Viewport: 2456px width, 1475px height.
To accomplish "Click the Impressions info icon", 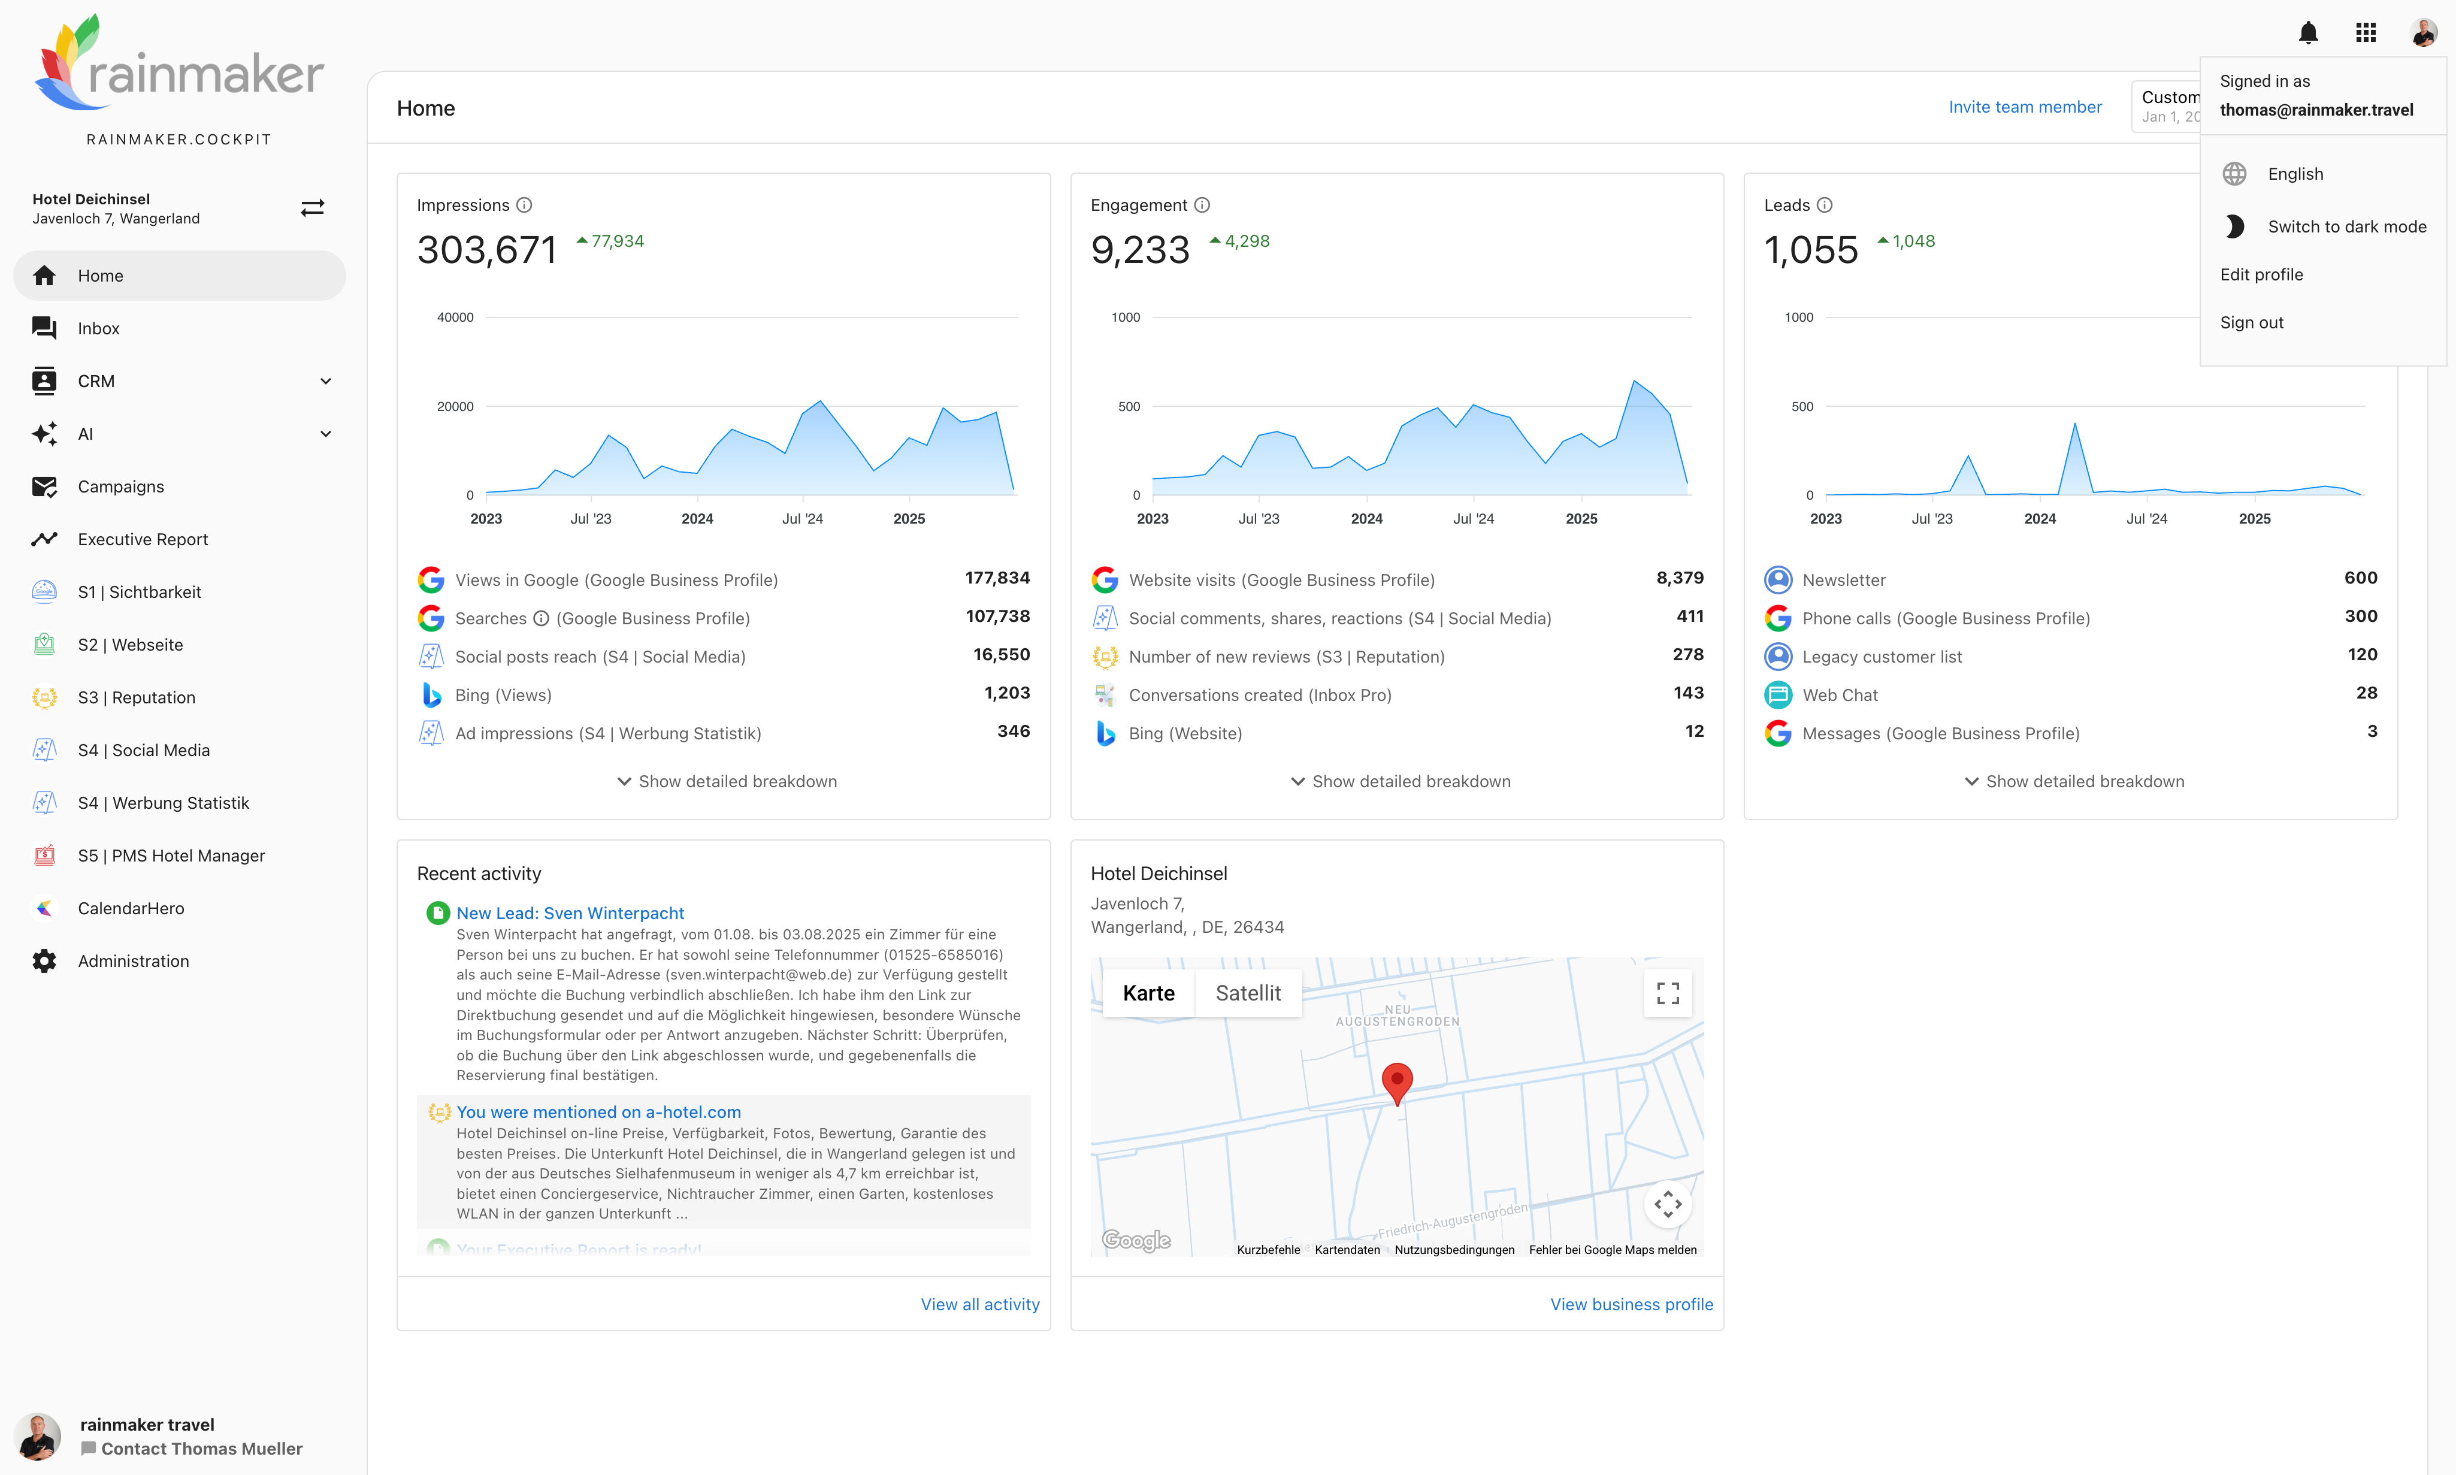I will click(x=525, y=205).
